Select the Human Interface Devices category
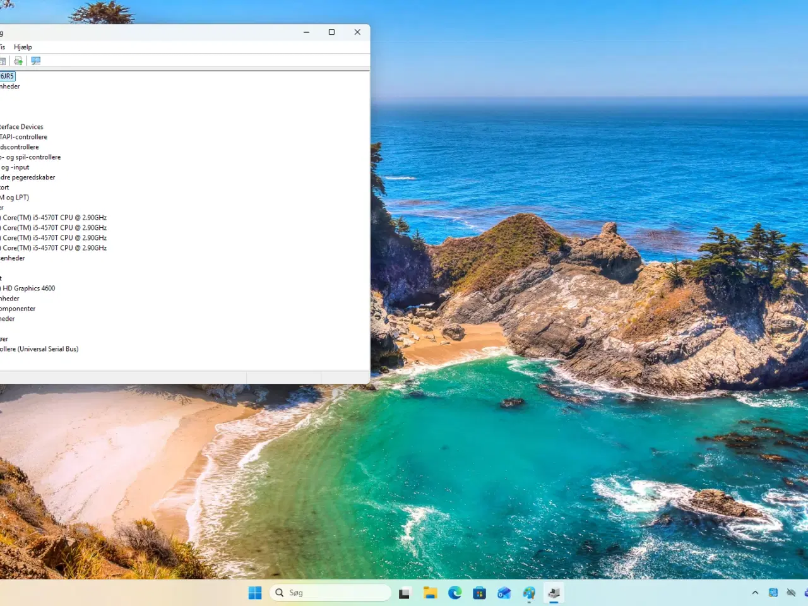This screenshot has height=606, width=808. [21, 126]
